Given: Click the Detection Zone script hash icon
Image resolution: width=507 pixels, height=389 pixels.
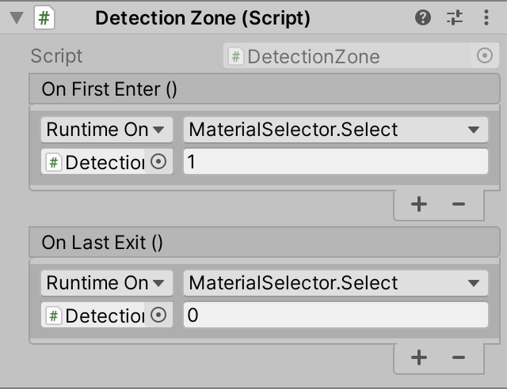Looking at the screenshot, I should click(44, 17).
